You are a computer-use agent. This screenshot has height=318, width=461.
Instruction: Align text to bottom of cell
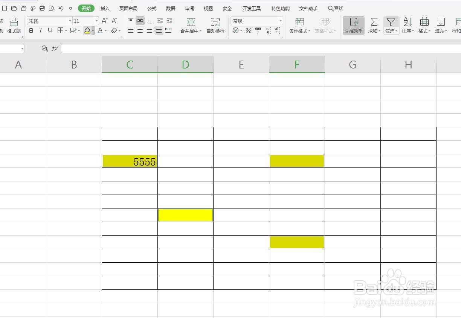pos(150,21)
